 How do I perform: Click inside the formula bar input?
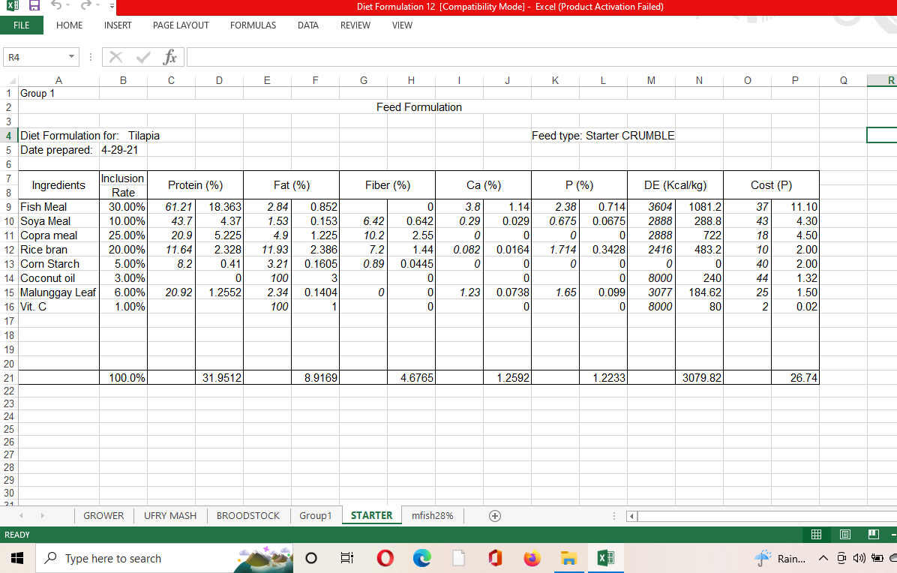click(x=541, y=57)
